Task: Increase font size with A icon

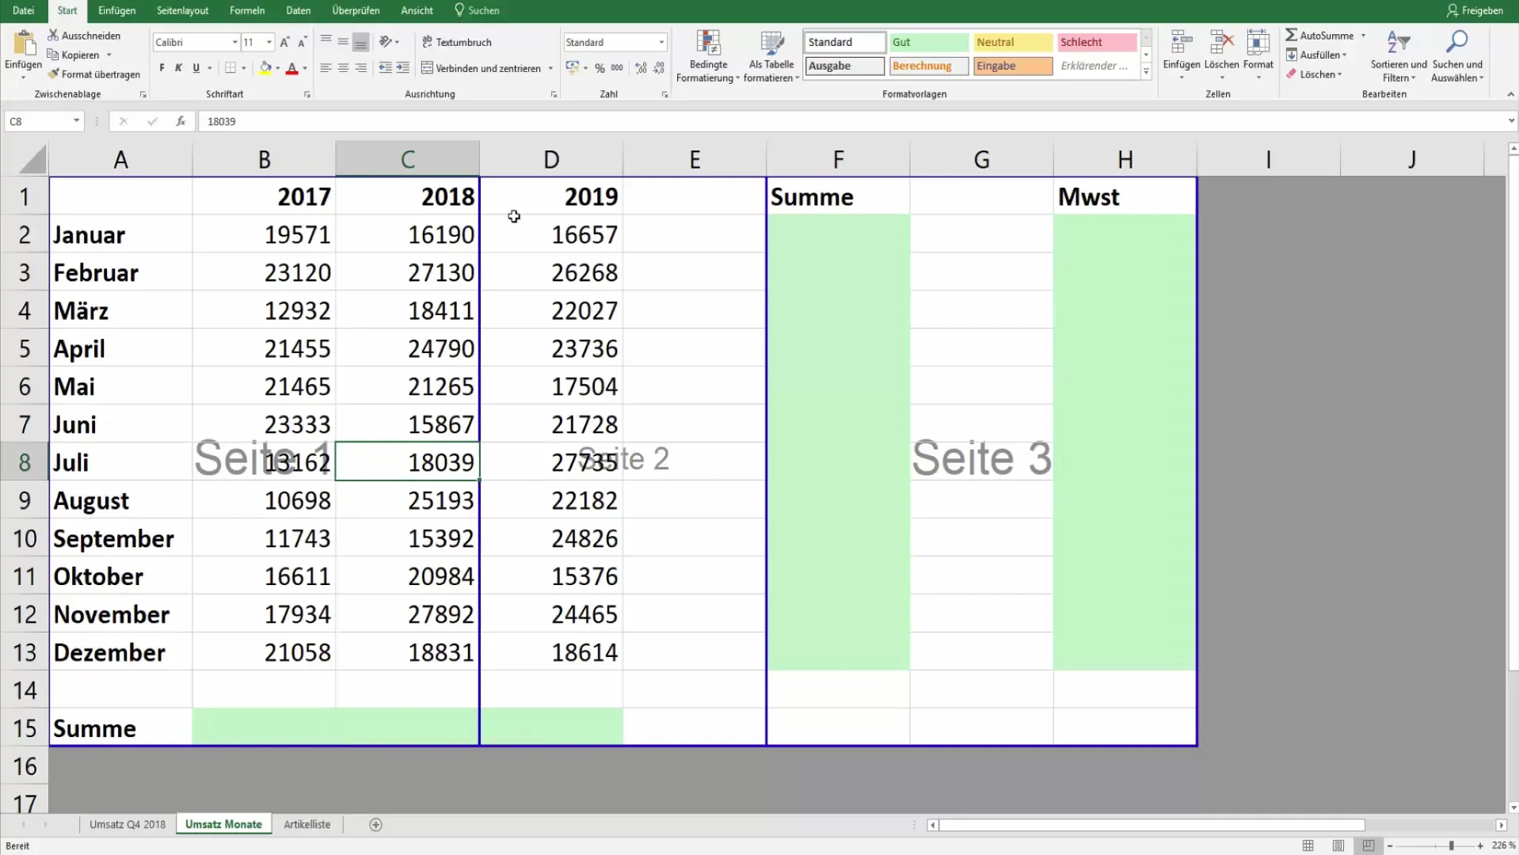Action: click(284, 42)
